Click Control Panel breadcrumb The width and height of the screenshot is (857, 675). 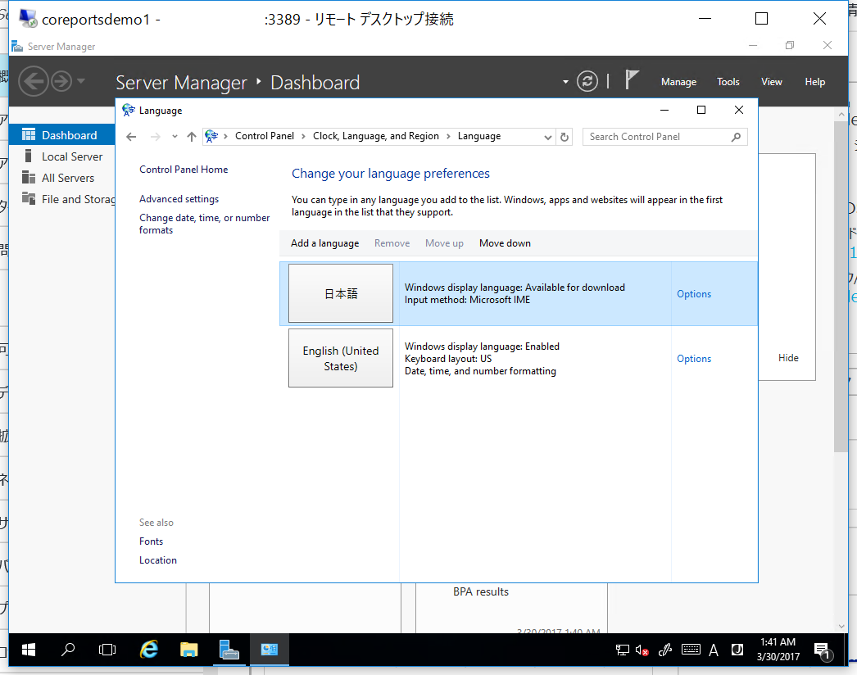pyautogui.click(x=265, y=136)
